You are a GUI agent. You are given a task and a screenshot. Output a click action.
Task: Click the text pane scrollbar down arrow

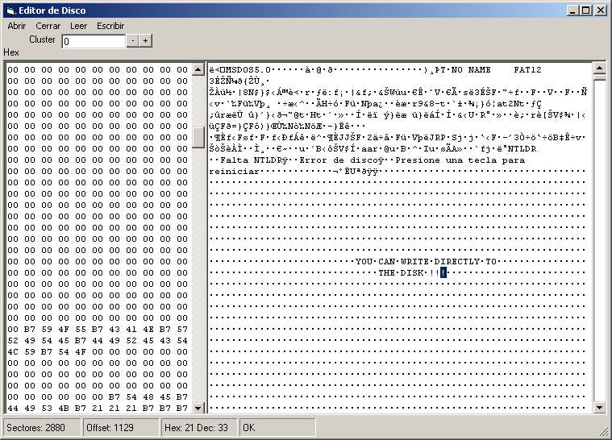[599, 407]
